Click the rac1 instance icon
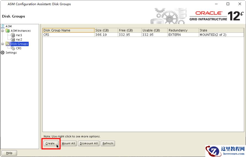Screen dimensions: 246x157 pos(13,35)
